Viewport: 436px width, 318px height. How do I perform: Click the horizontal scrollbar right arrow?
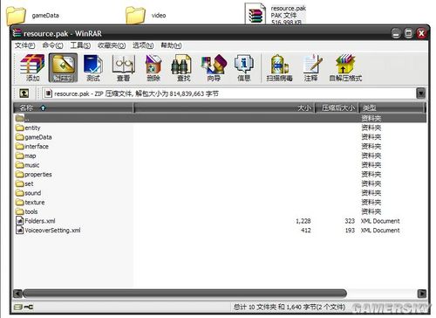click(x=422, y=294)
